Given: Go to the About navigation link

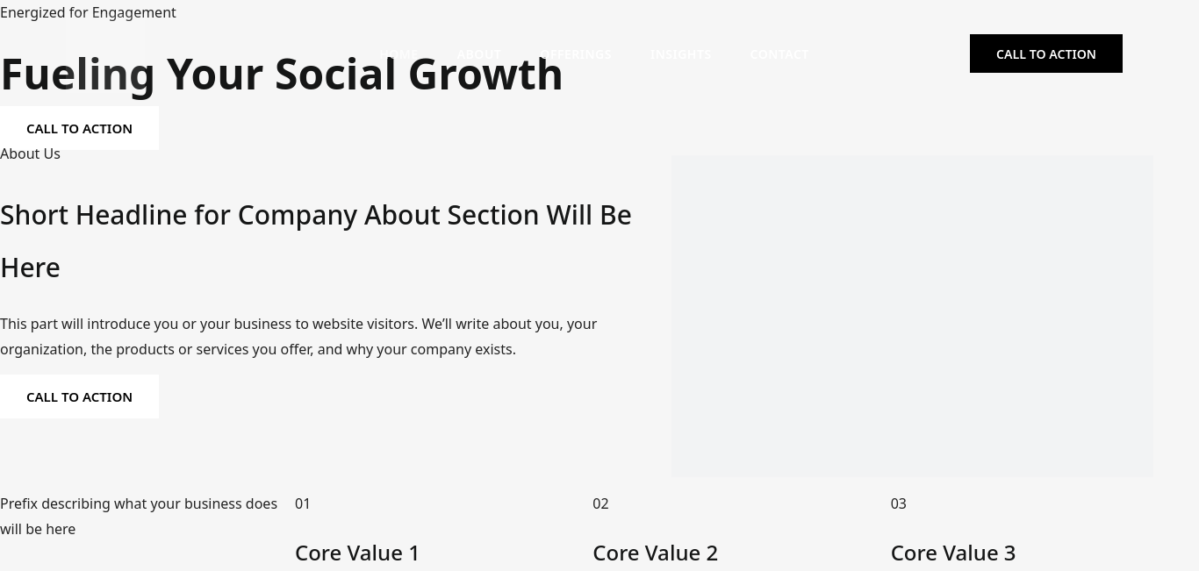Looking at the screenshot, I should click(478, 54).
